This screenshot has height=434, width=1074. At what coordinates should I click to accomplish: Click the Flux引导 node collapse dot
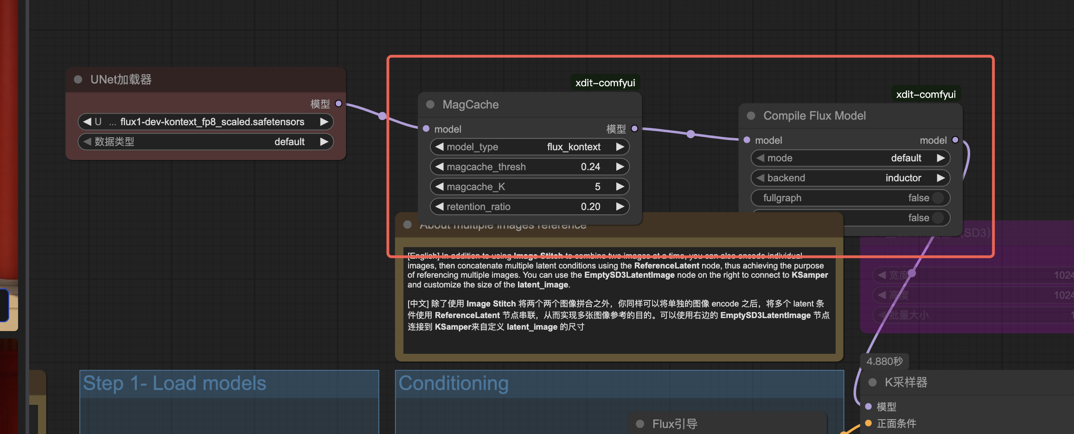[x=640, y=424]
